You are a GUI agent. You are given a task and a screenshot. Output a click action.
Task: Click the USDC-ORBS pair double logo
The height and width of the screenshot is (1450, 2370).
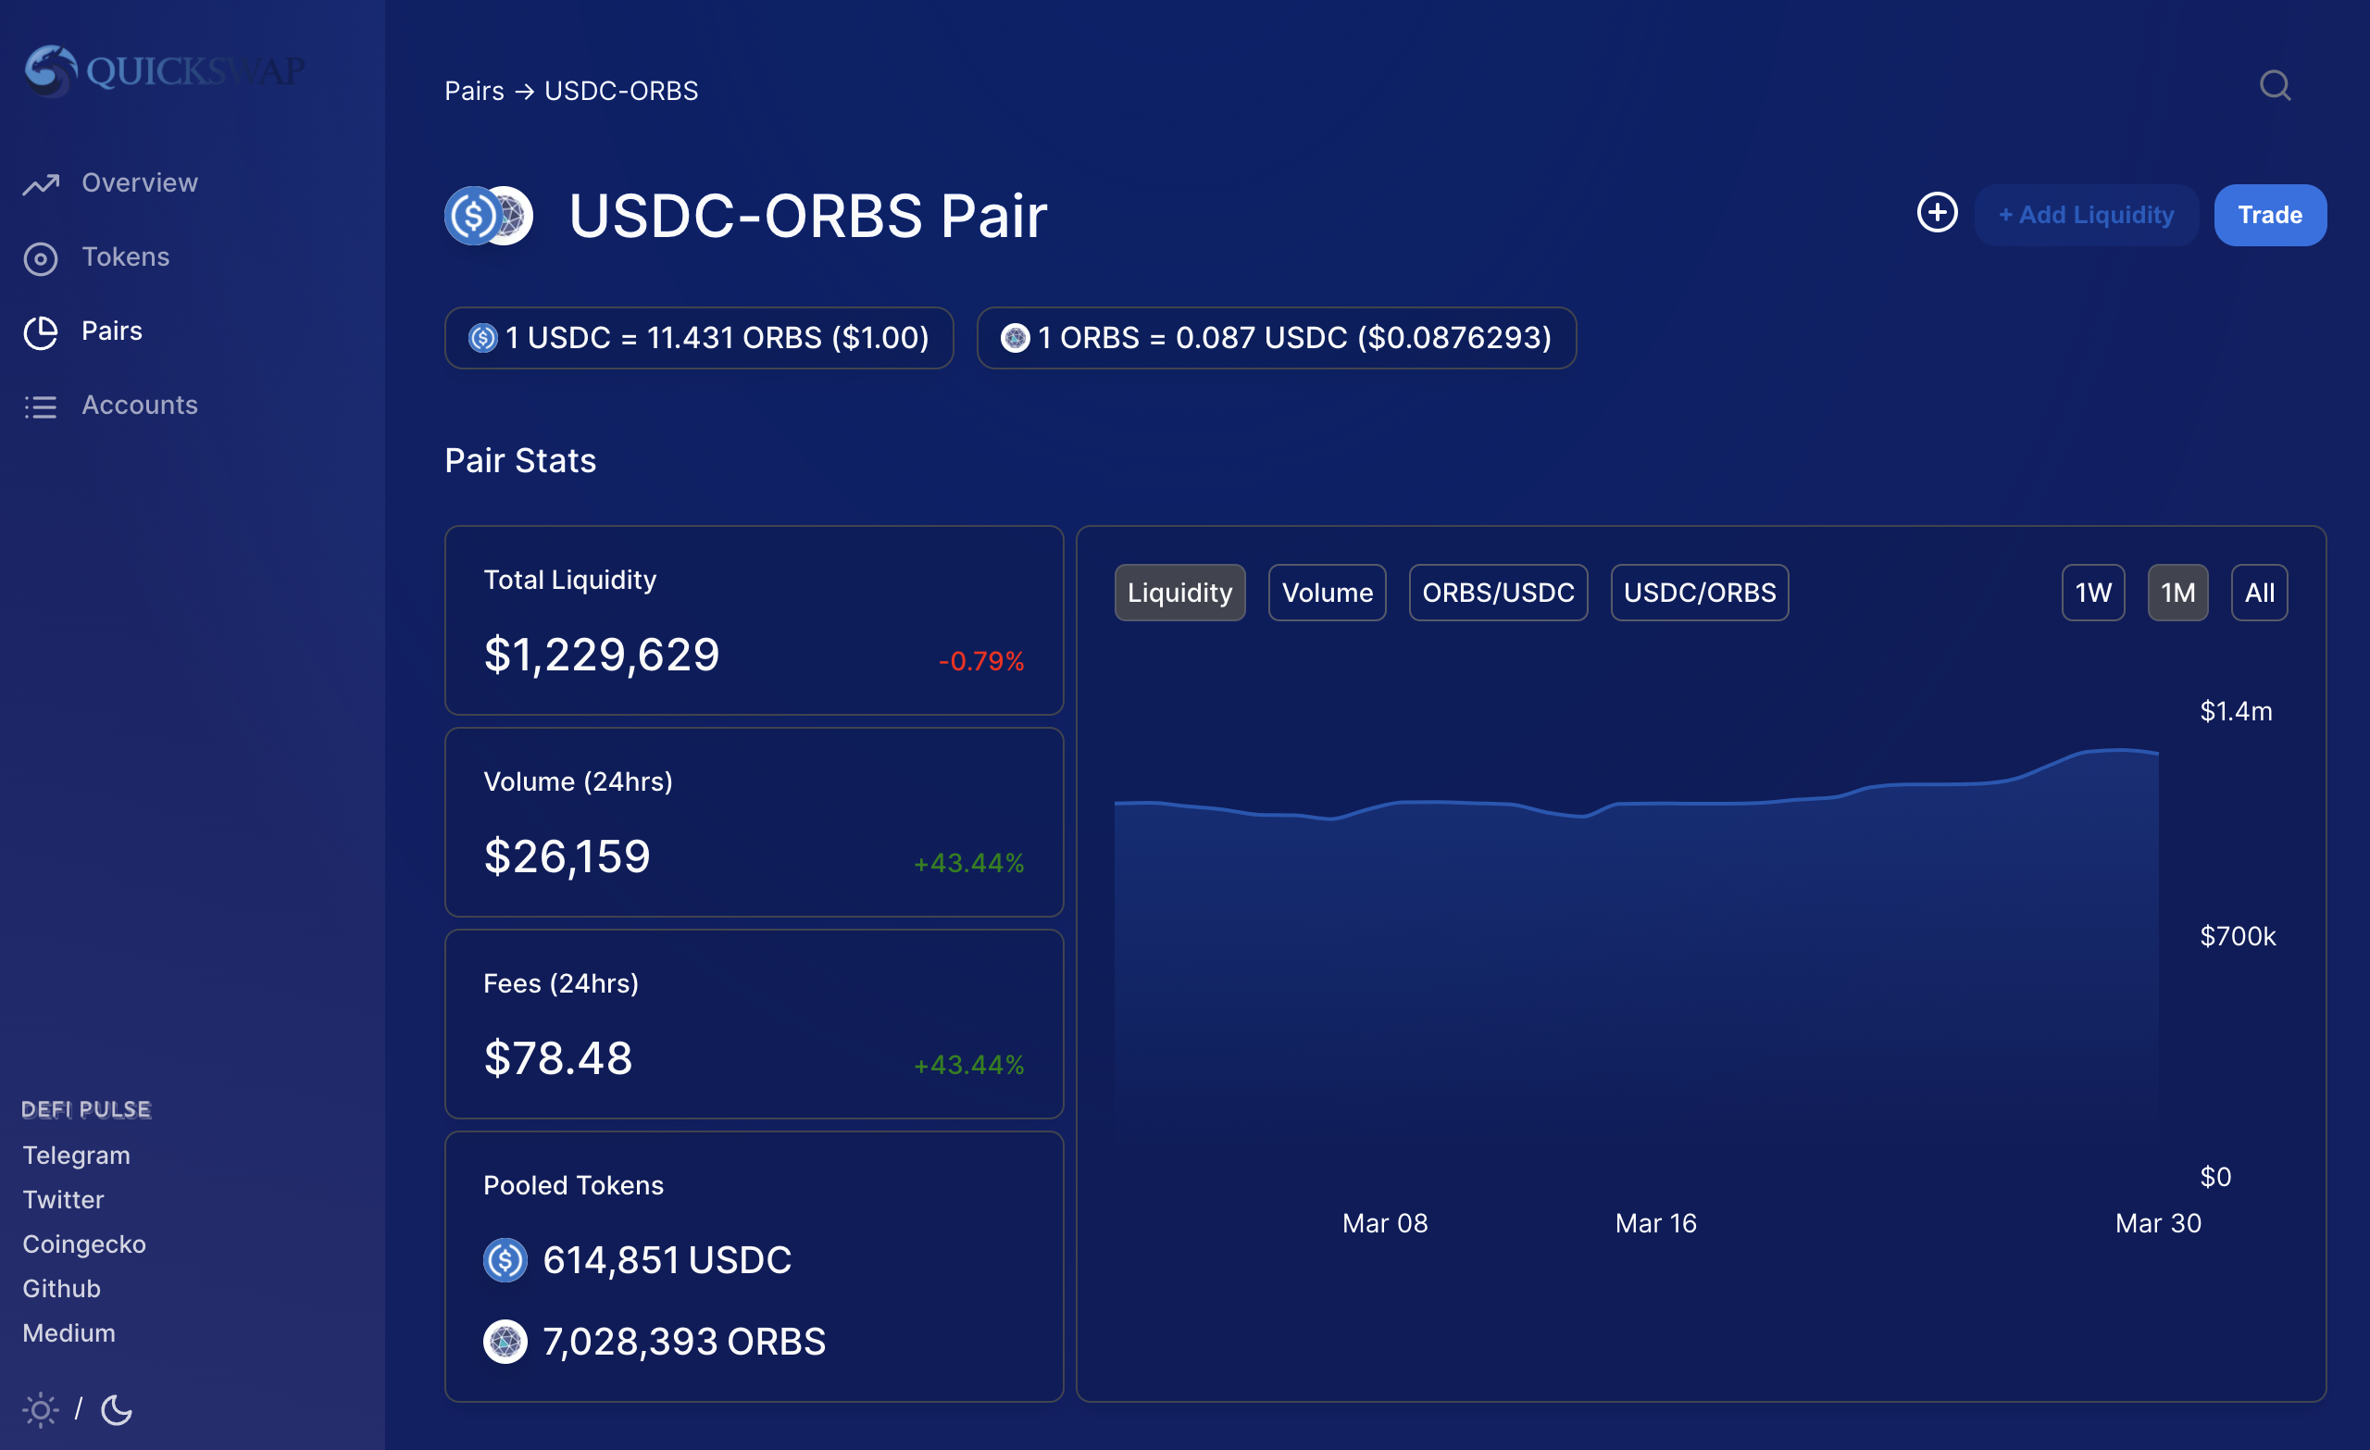(489, 216)
